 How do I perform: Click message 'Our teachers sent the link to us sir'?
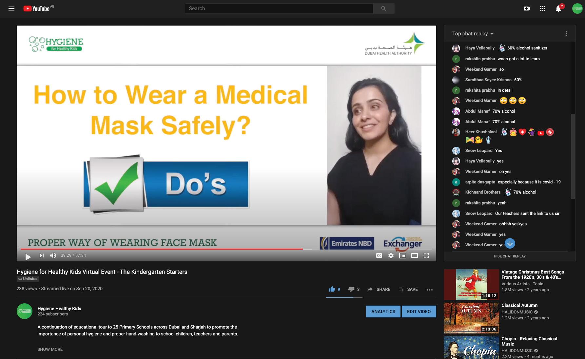(x=527, y=213)
